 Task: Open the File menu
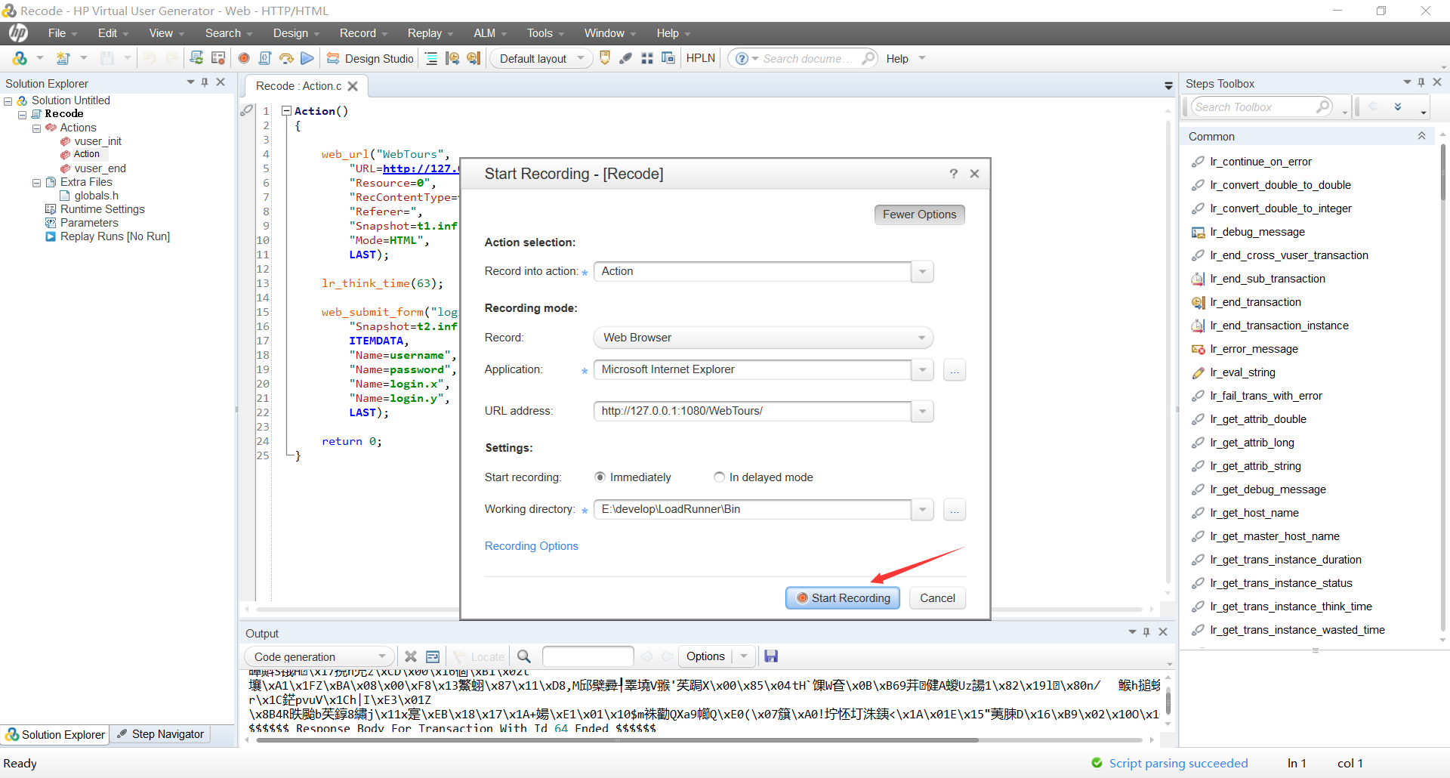63,33
